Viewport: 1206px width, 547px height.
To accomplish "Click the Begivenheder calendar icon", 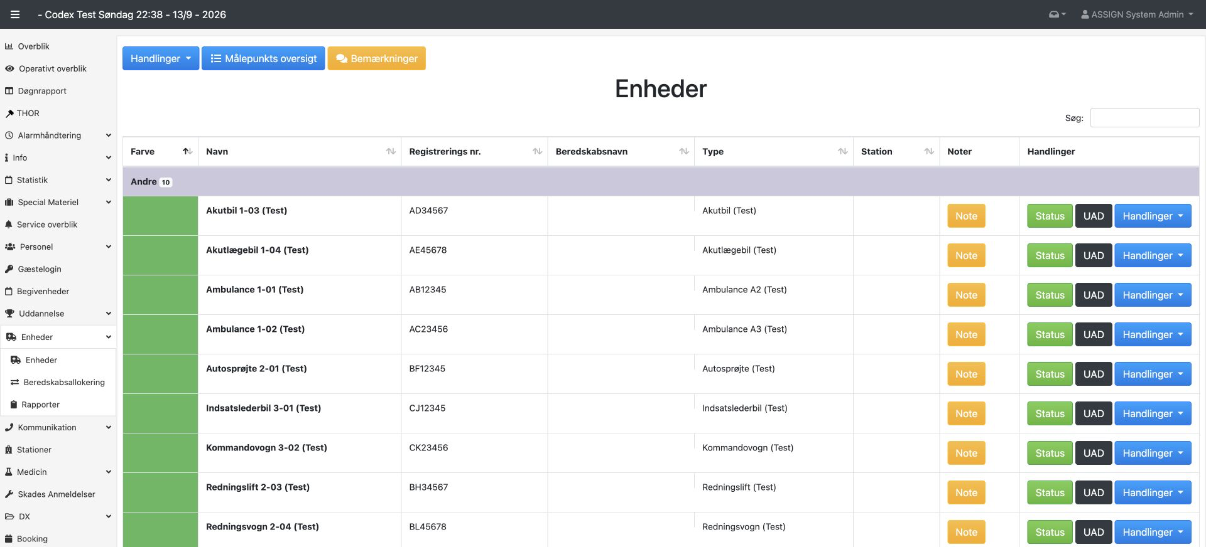I will (9, 292).
